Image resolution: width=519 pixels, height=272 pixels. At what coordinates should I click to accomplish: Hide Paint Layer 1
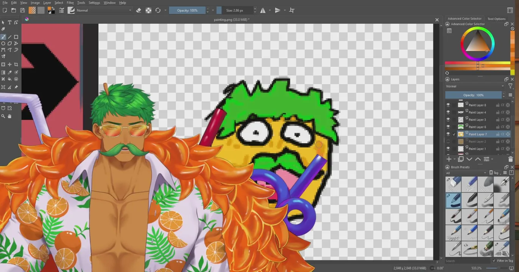tap(448, 149)
